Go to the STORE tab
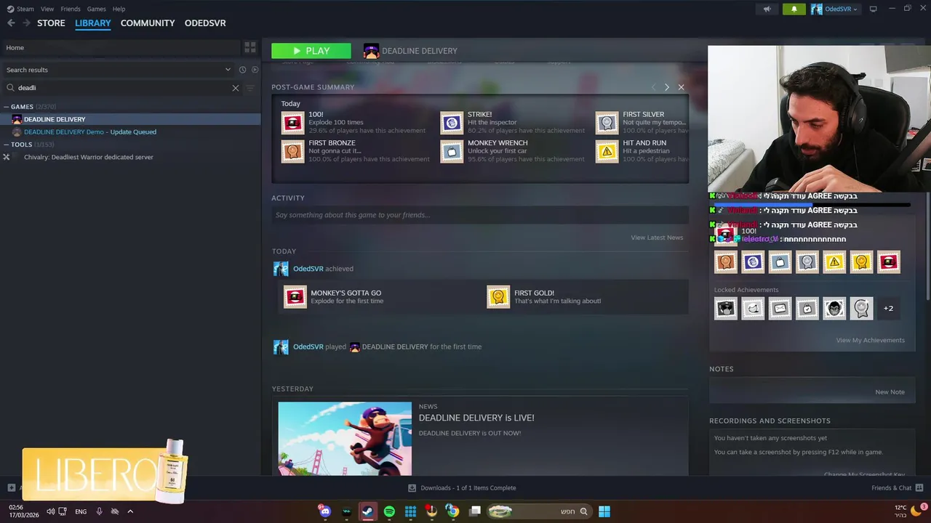This screenshot has height=523, width=931. point(51,23)
